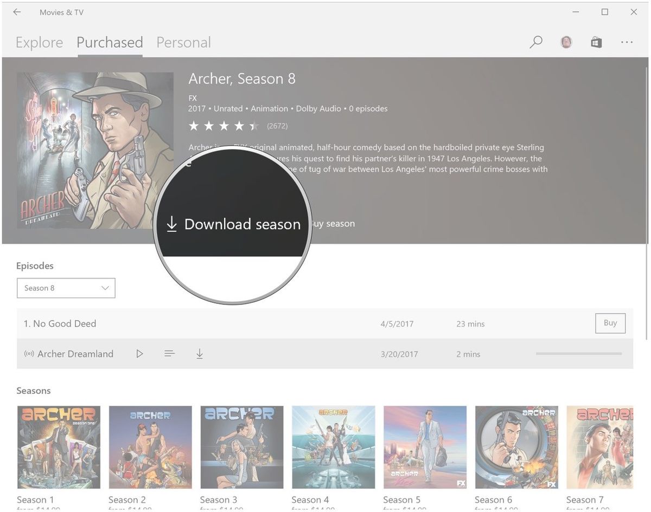651x512 pixels.
Task: Click the Archer Dreamland download progress bar
Action: click(578, 353)
